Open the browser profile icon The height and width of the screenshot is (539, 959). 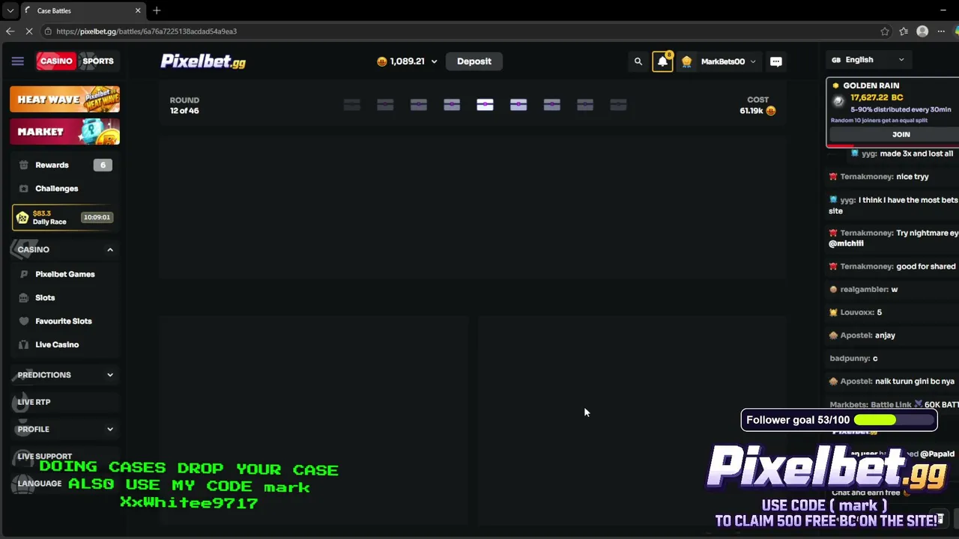922,31
